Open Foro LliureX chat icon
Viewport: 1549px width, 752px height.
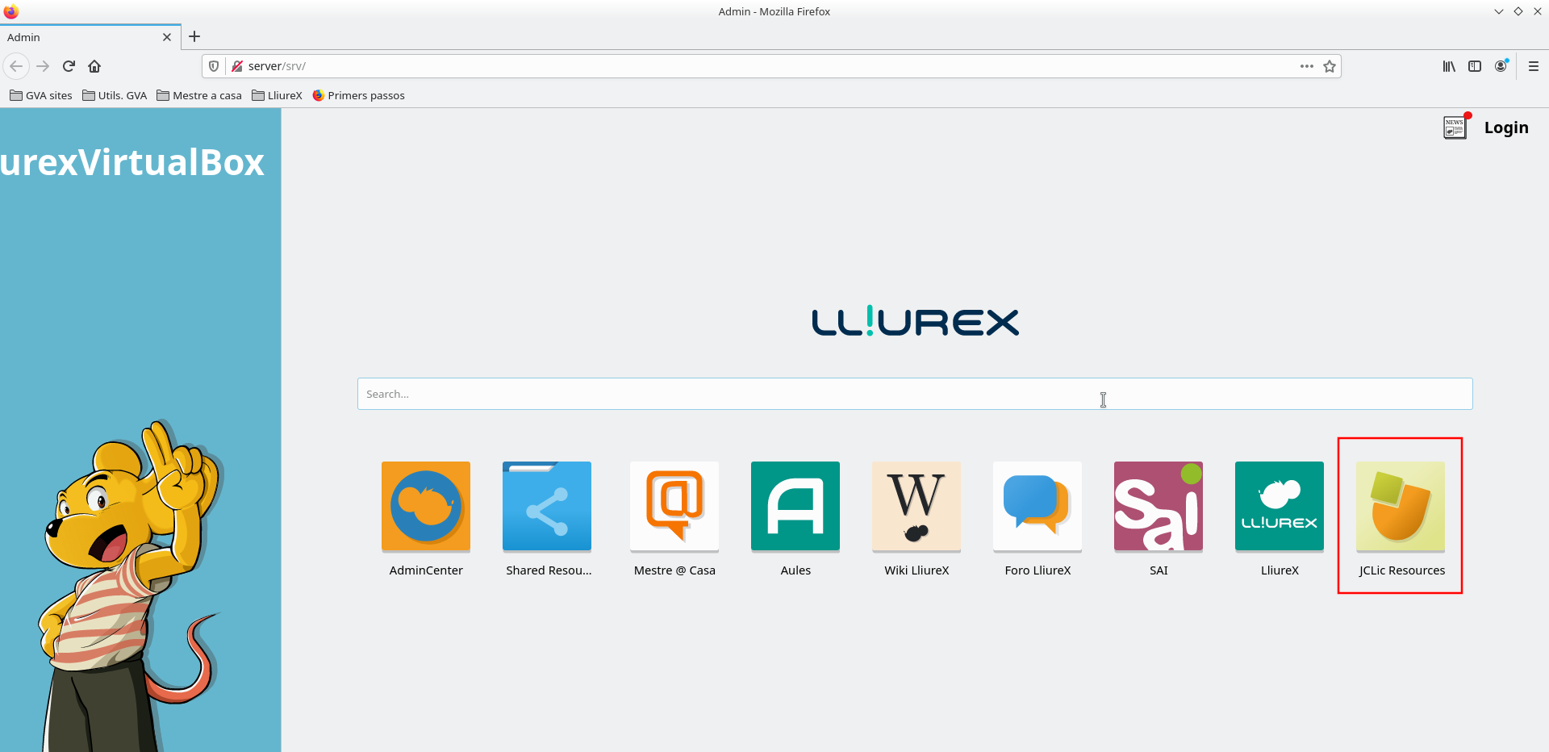(x=1037, y=506)
